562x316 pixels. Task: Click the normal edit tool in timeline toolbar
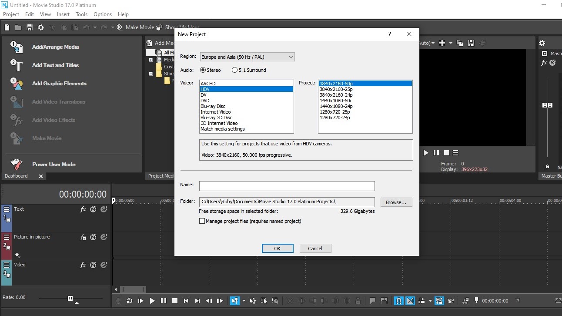pos(234,301)
